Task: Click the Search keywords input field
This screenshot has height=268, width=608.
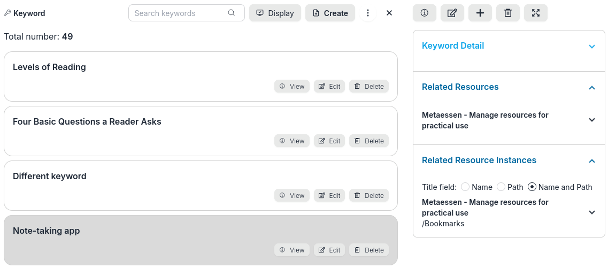Action: (x=179, y=13)
